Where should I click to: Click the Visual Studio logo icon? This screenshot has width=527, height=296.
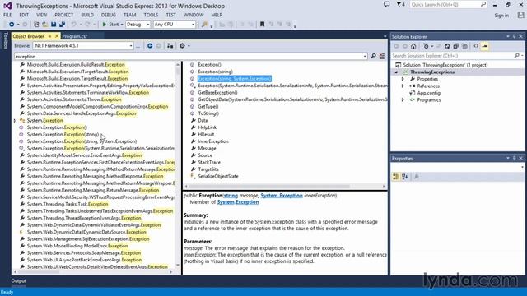coord(7,6)
